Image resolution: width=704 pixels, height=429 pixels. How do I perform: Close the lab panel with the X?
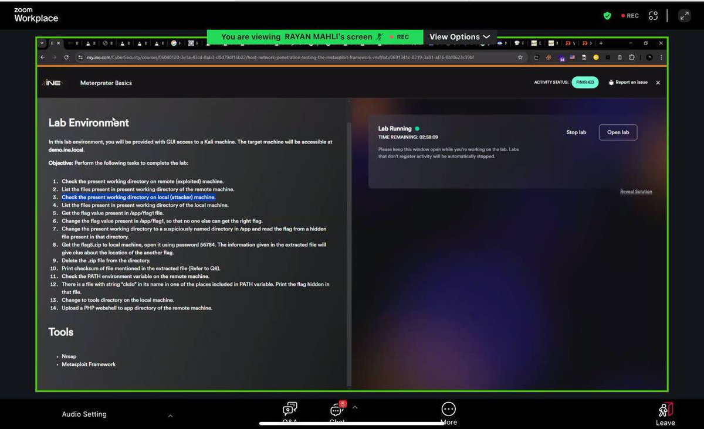[658, 83]
